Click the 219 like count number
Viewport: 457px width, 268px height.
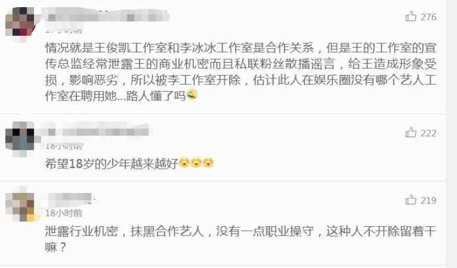point(428,200)
